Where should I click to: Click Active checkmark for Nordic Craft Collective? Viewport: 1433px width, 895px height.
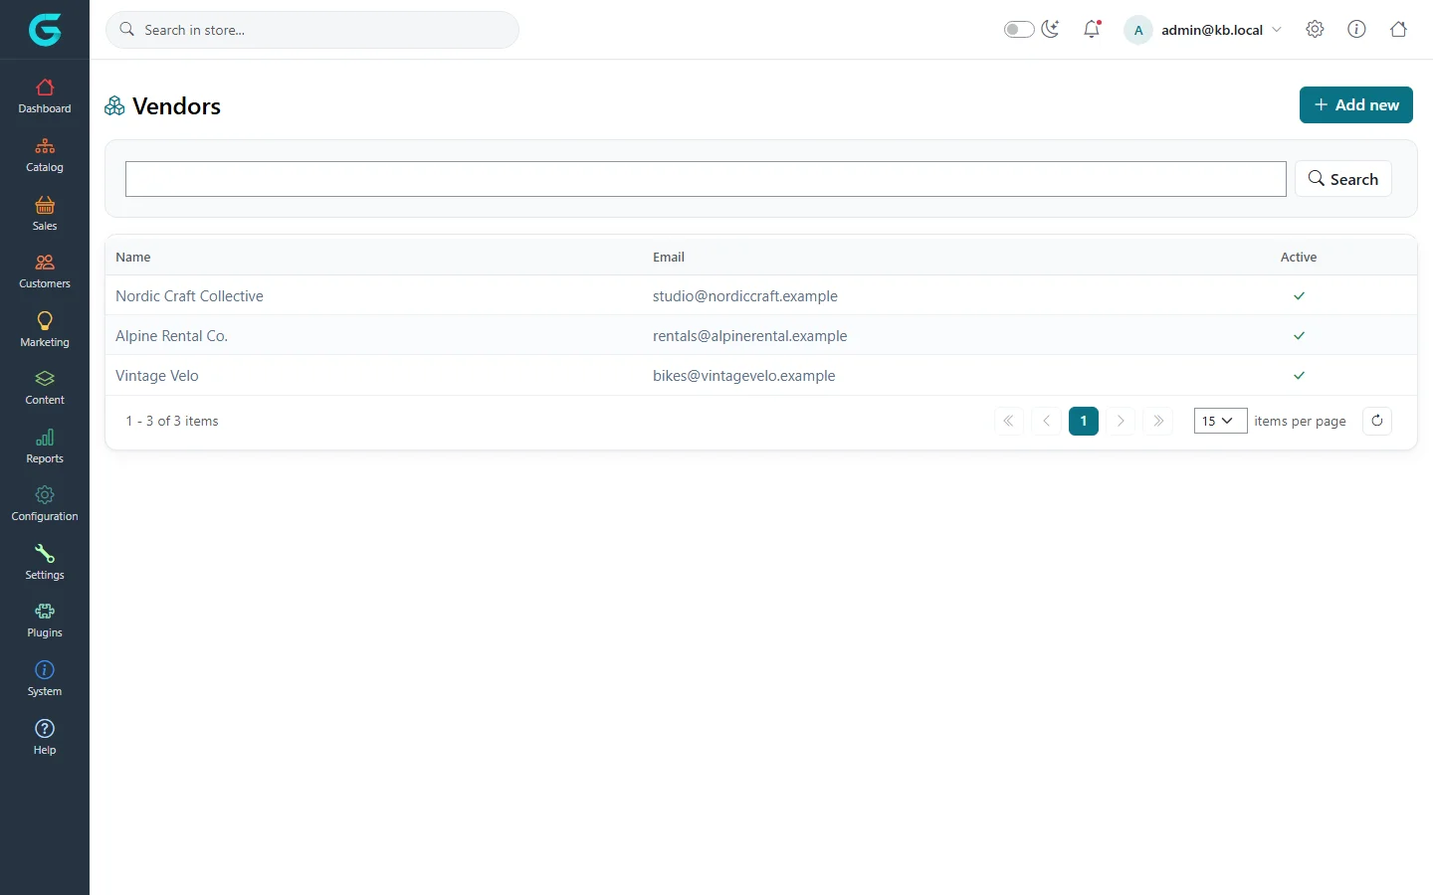1299,295
